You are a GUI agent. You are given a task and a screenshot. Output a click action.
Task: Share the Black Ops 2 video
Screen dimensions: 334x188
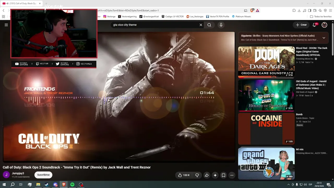tap(207, 175)
